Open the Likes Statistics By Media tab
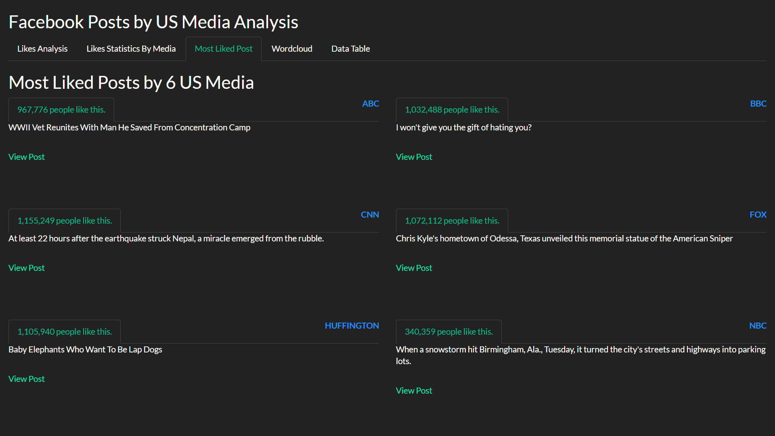775x436 pixels. point(131,49)
